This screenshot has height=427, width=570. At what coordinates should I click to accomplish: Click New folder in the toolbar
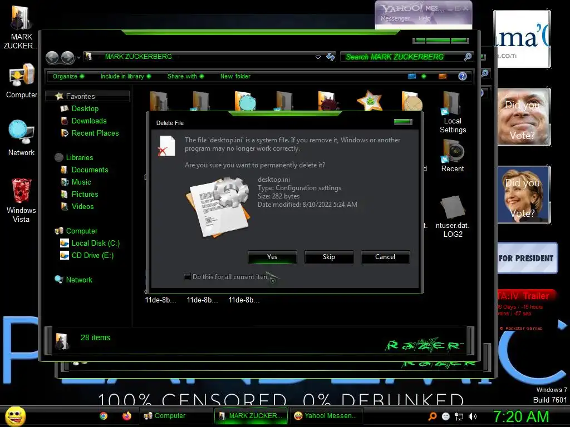click(235, 76)
